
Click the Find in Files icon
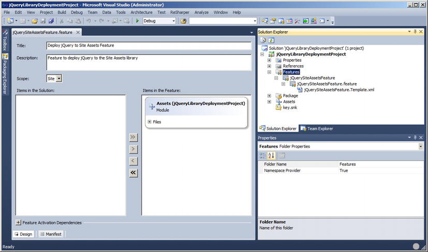[x=183, y=21]
